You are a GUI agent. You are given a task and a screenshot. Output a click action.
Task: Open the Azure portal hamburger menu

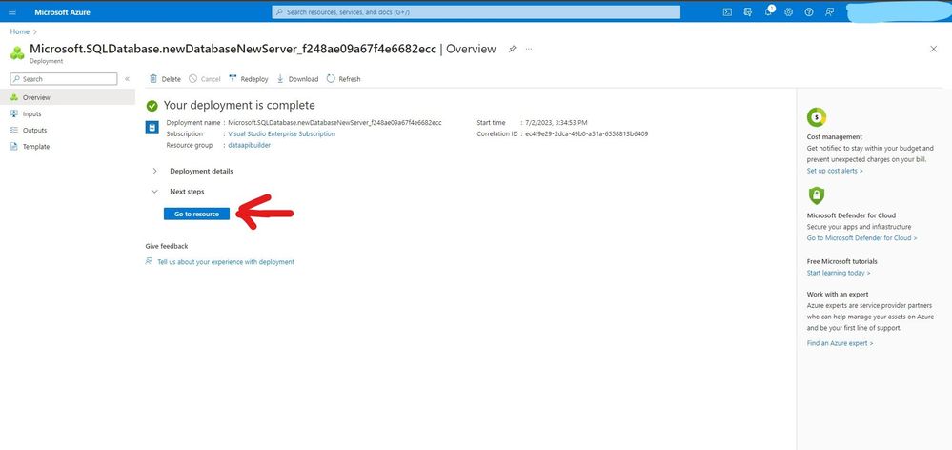(x=12, y=12)
